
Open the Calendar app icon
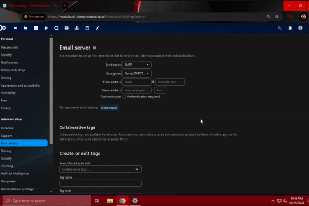click(87, 28)
